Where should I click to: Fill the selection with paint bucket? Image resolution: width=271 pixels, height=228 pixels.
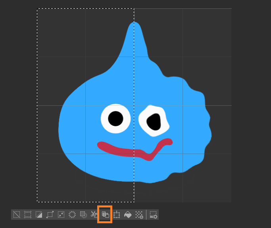(x=128, y=215)
